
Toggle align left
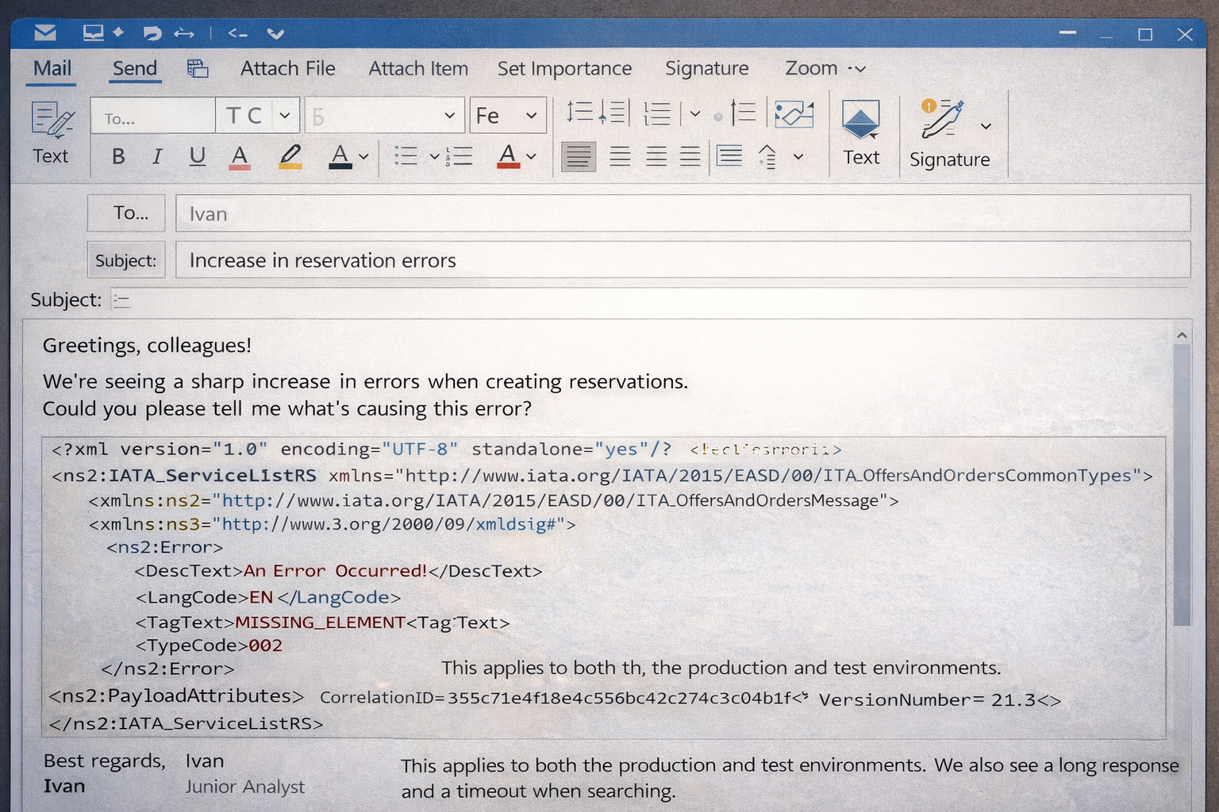coord(579,155)
